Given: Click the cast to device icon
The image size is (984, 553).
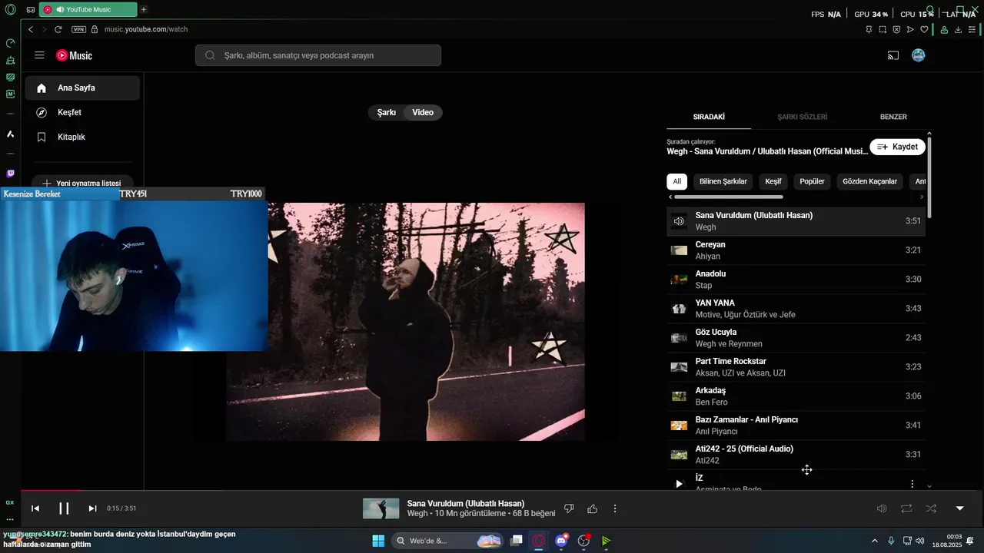Looking at the screenshot, I should click(x=893, y=55).
